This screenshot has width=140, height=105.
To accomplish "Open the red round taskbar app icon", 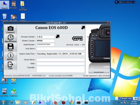I will click(x=63, y=103).
